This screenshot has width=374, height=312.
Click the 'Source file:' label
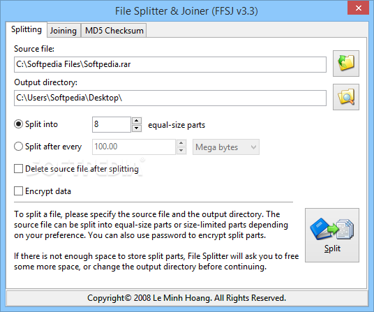pos(34,49)
